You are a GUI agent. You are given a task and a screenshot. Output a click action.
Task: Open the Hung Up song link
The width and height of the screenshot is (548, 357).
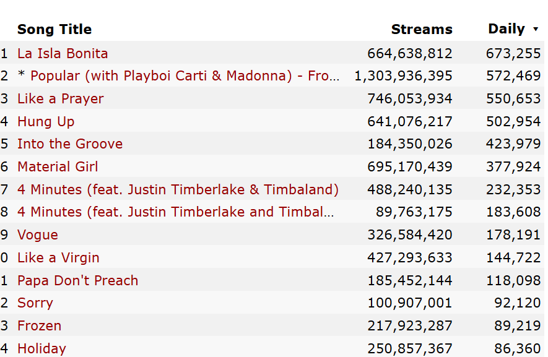pyautogui.click(x=46, y=121)
